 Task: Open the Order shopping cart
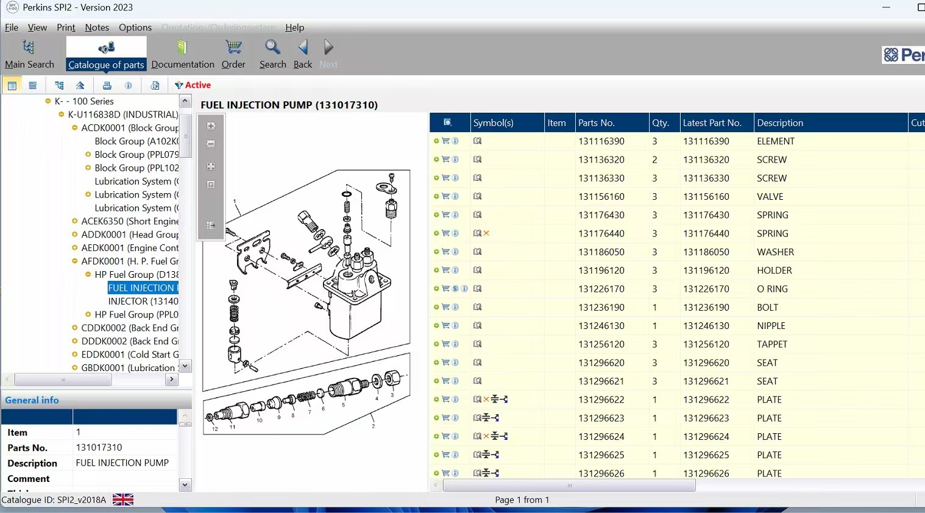pyautogui.click(x=233, y=54)
